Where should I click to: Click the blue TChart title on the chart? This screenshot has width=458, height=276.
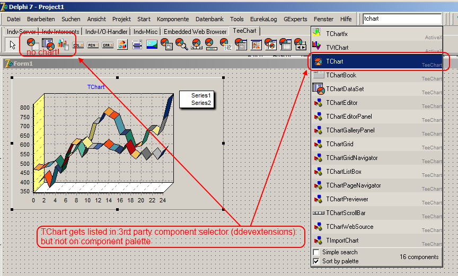tap(96, 87)
